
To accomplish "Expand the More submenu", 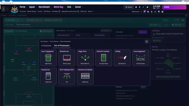I will point(90,11).
